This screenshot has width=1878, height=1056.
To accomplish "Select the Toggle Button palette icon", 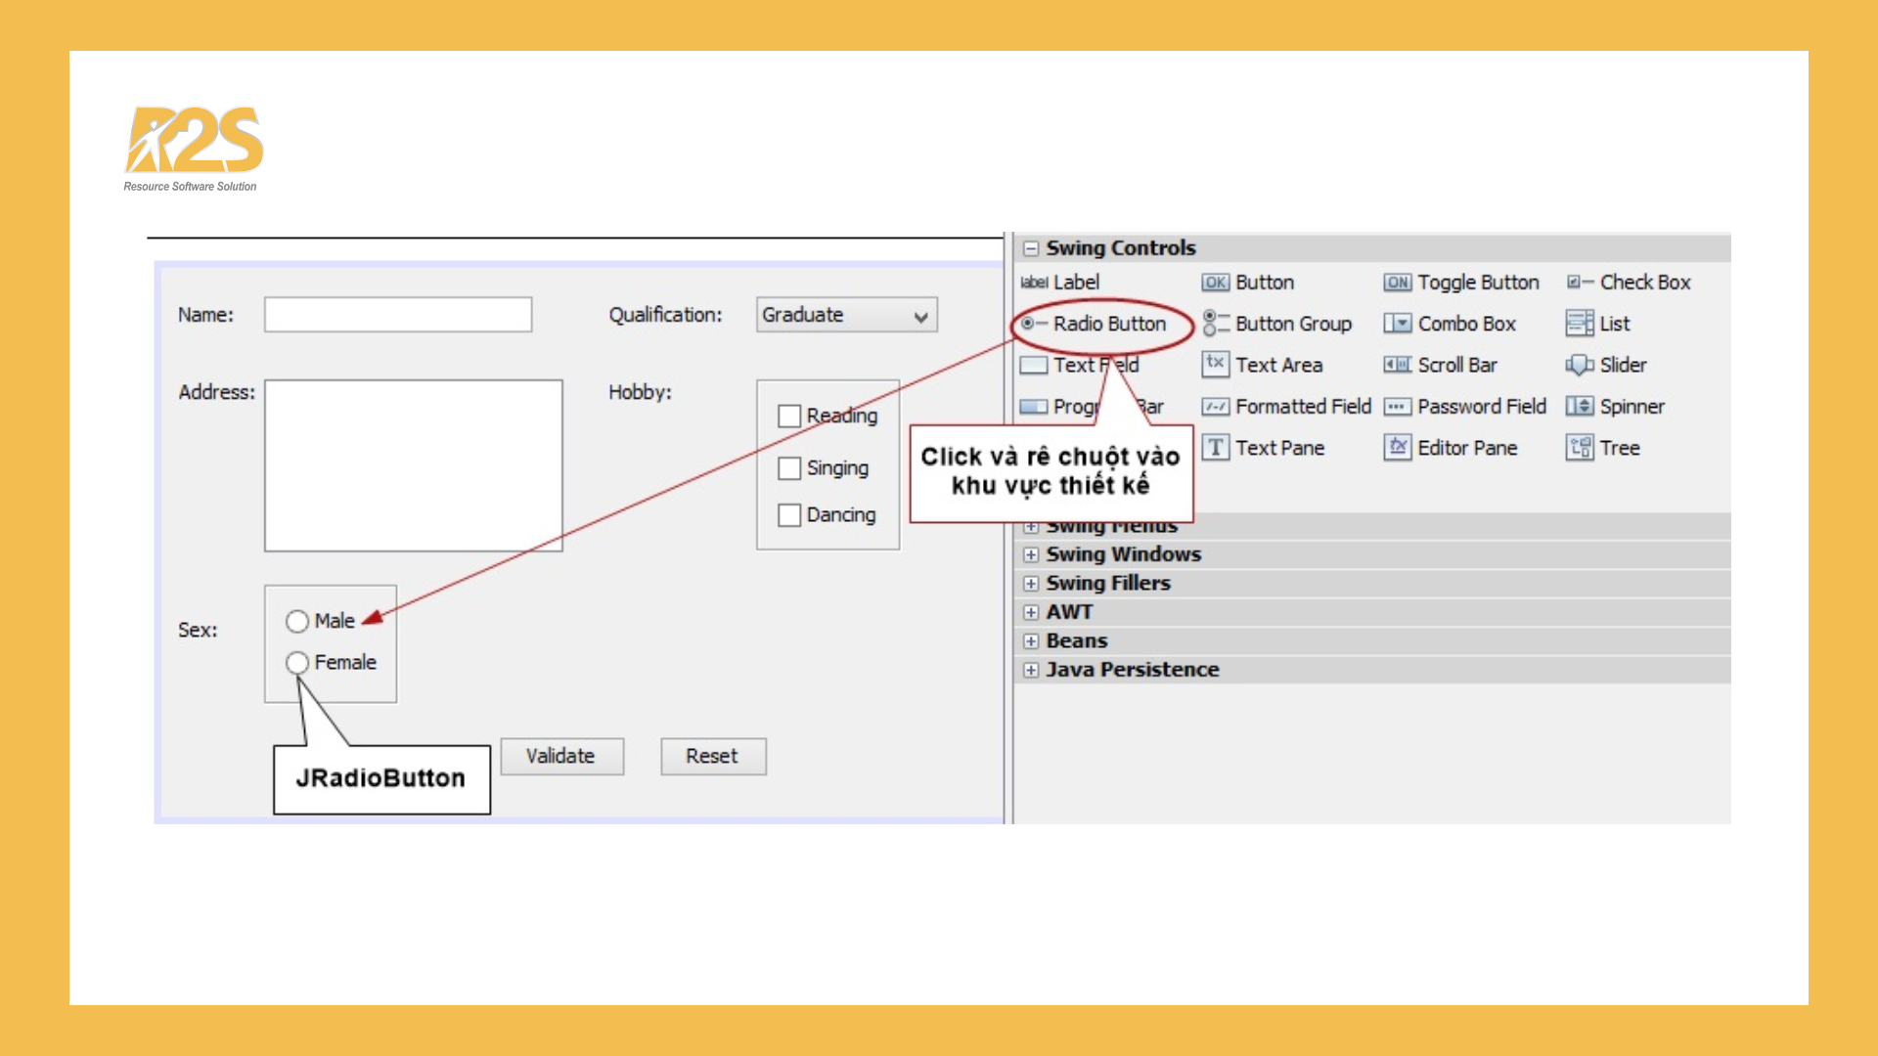I will pyautogui.click(x=1397, y=283).
